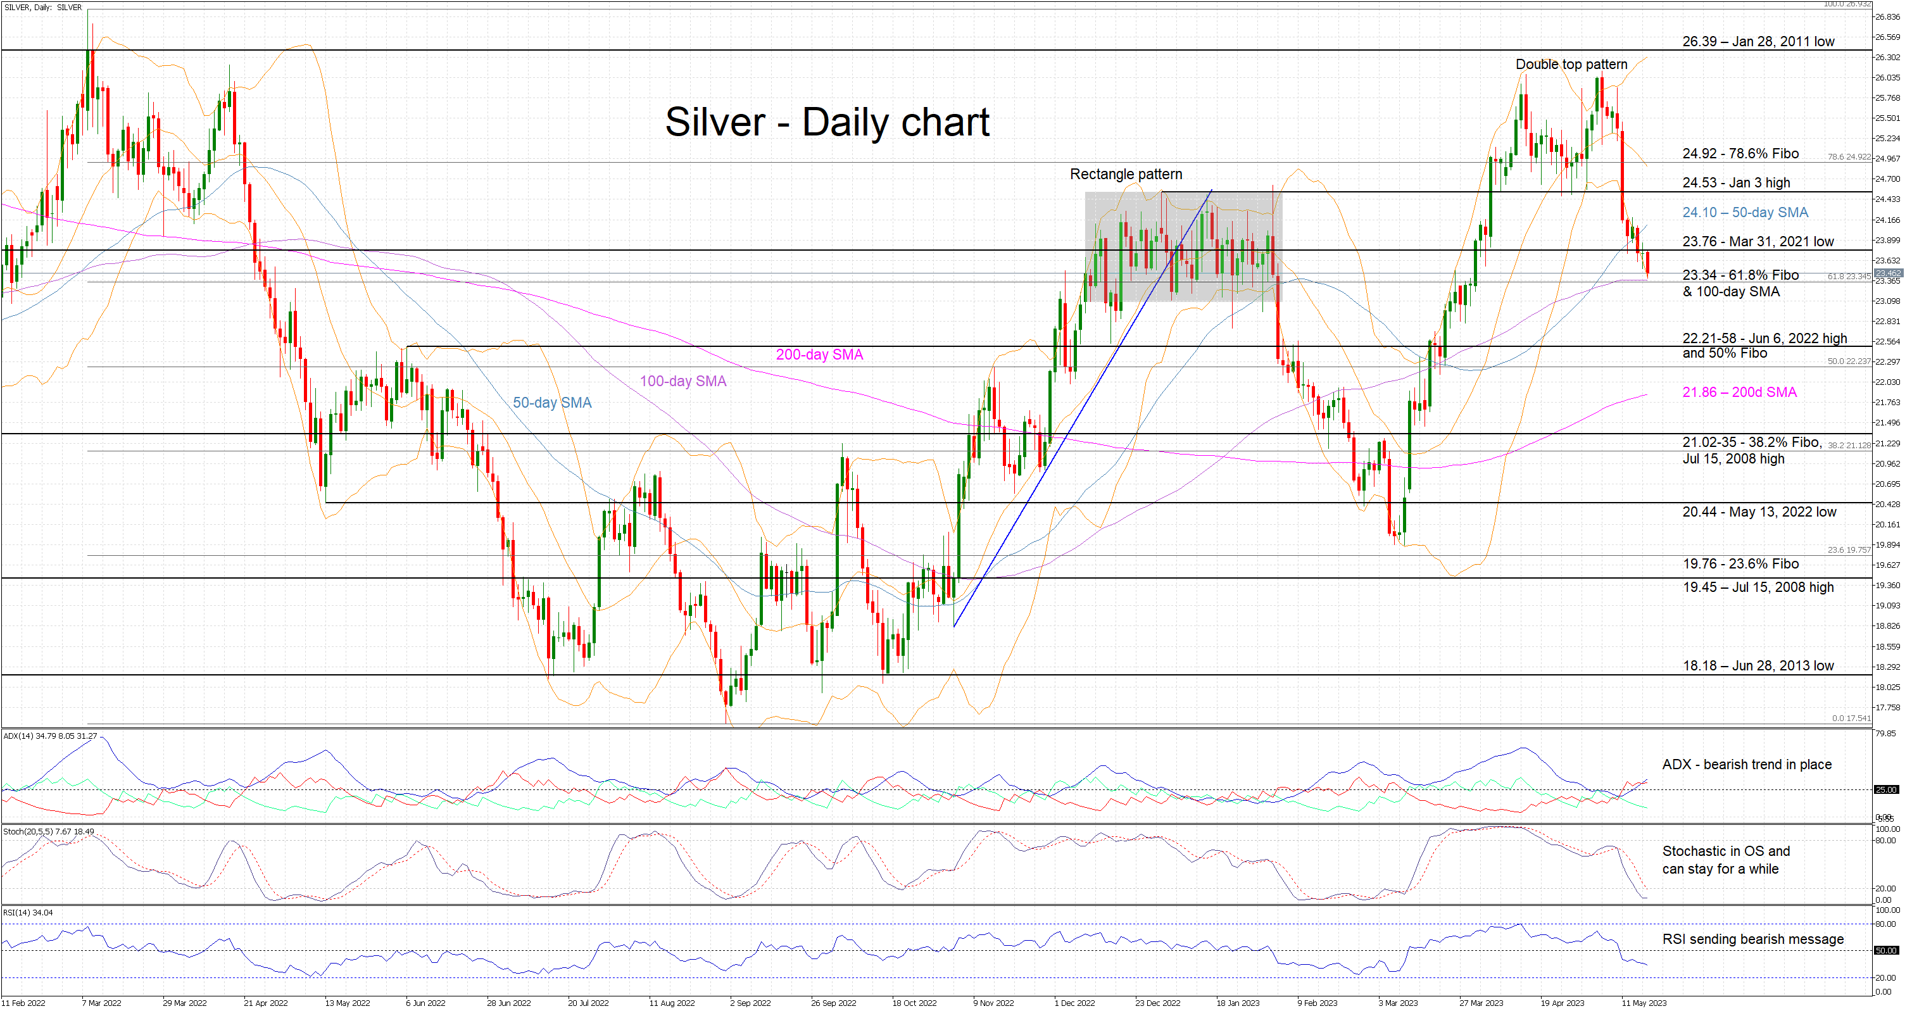Viewport: 1912px width, 1011px height.
Task: Click the '24.10 – 50-day SMA' level text
Action: click(x=1744, y=212)
